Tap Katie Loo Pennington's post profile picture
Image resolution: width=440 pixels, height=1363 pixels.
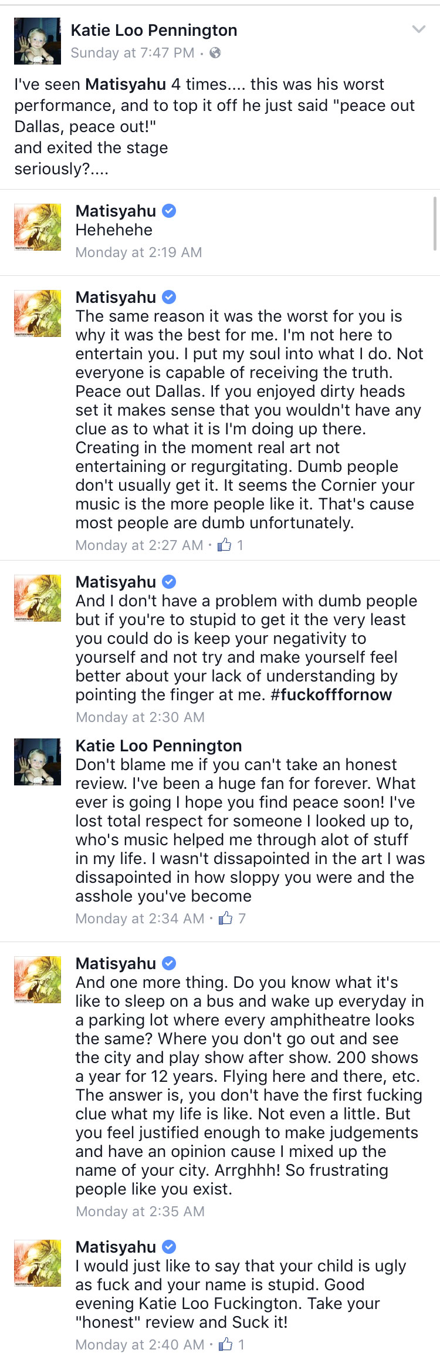[x=38, y=41]
